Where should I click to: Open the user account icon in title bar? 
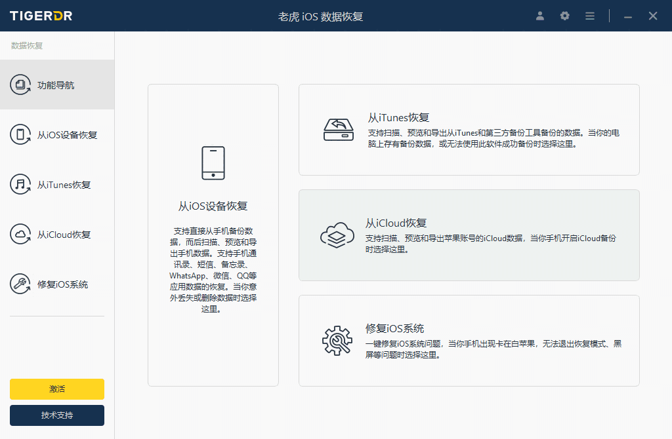click(539, 16)
